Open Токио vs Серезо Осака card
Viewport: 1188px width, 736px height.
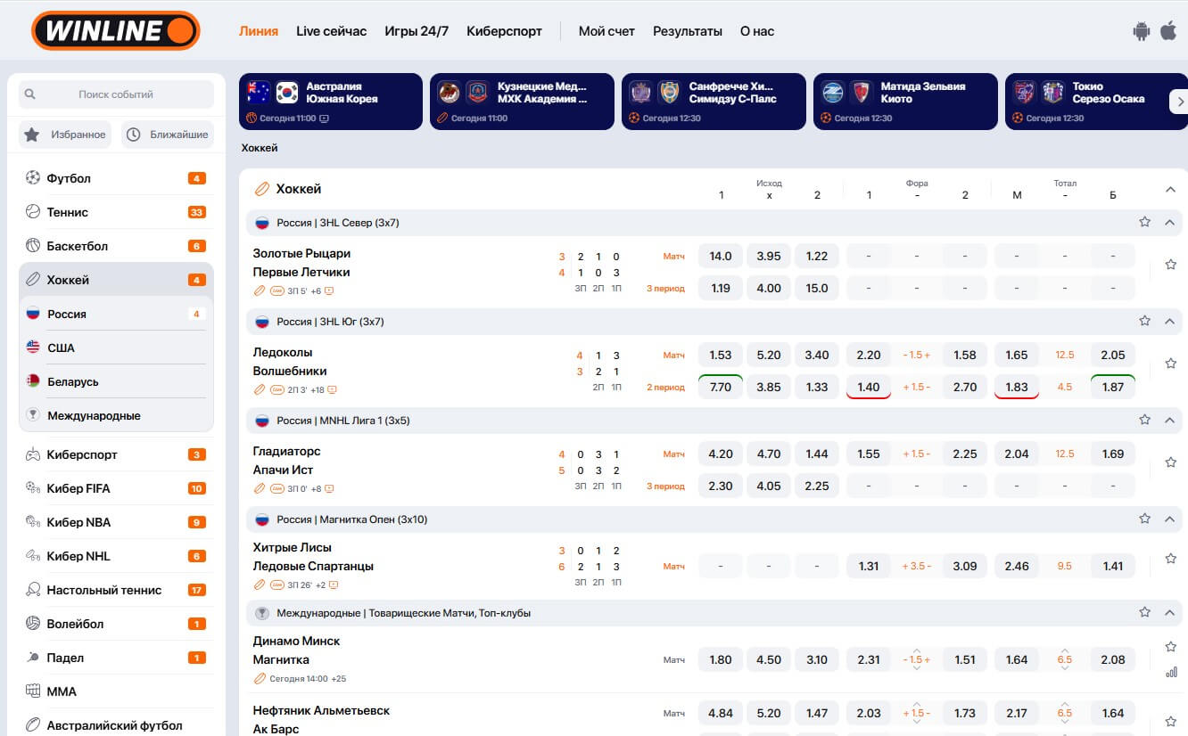(x=1096, y=102)
